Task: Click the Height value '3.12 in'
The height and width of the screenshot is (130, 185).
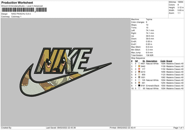Action: [180, 7]
